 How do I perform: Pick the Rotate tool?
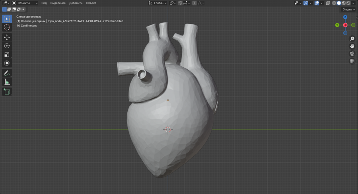pos(7,46)
